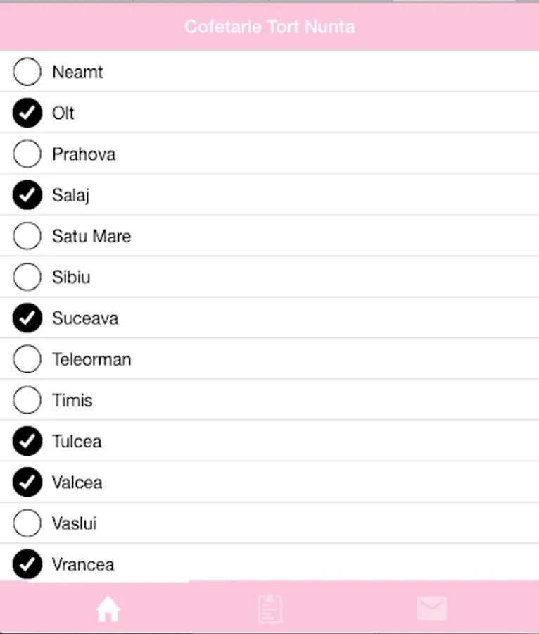
Task: Deselect the Salaj checkmark
Action: point(27,195)
